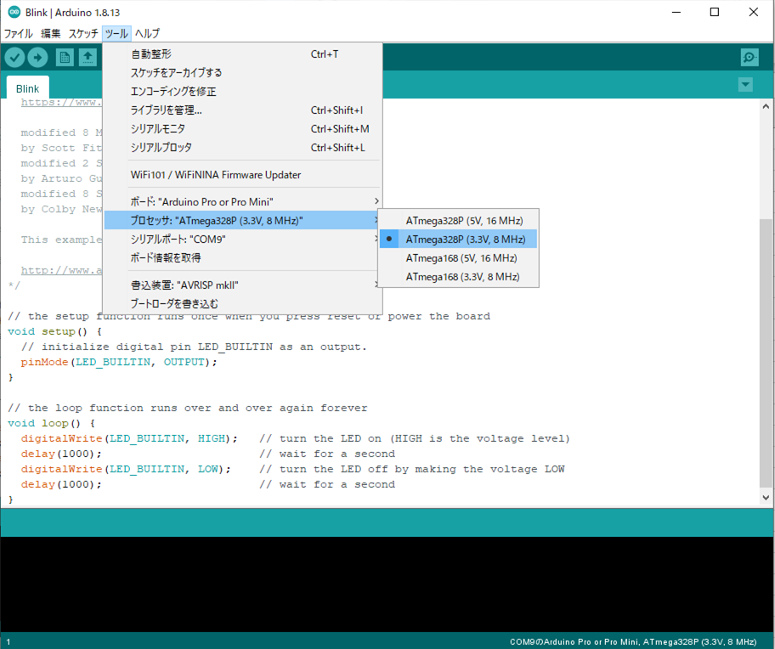
Task: Open the tab options dropdown arrow
Action: tap(745, 84)
